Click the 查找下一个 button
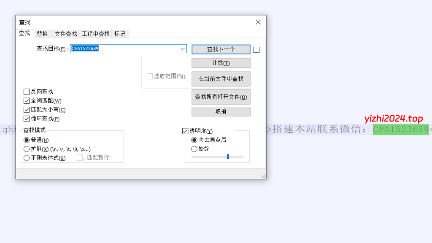This screenshot has height=243, width=432. [221, 49]
